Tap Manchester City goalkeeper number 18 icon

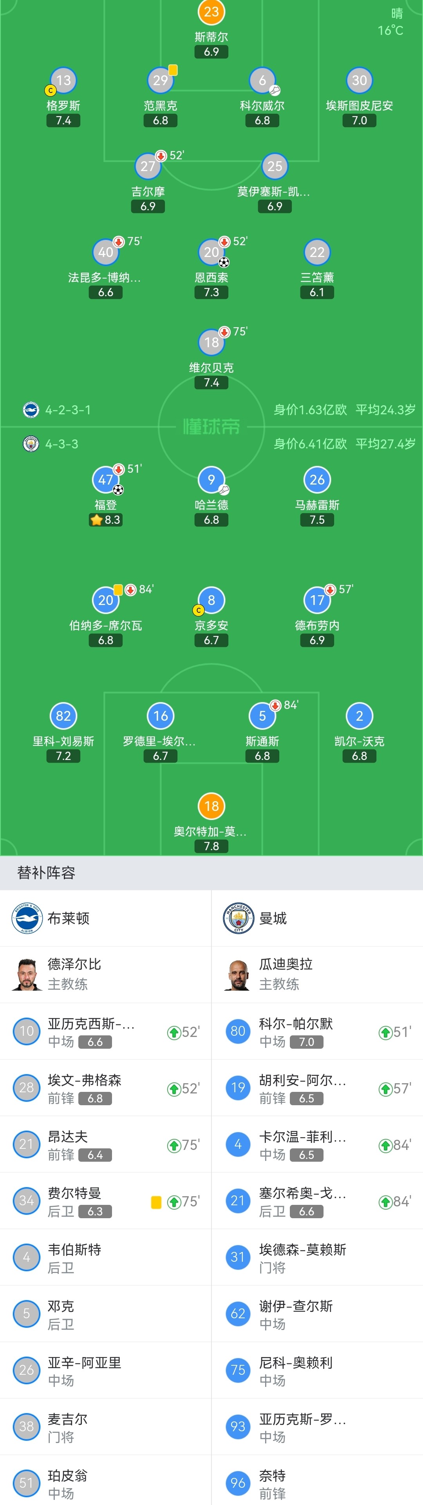211,806
